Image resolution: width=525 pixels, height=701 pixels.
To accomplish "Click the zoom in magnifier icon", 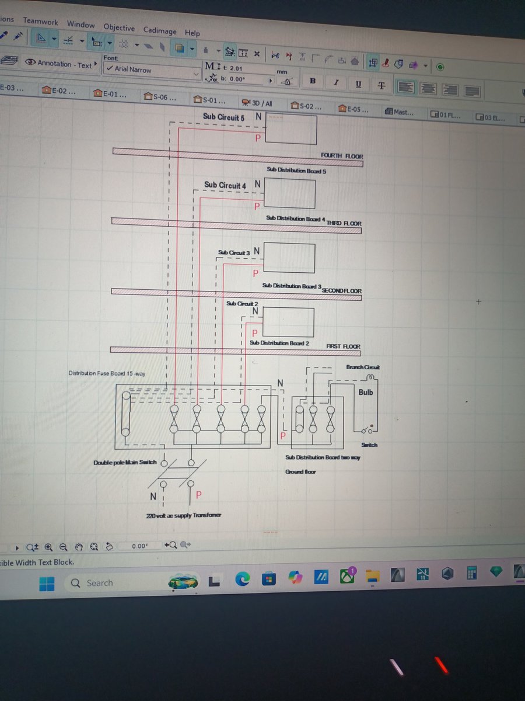I will pyautogui.click(x=48, y=547).
